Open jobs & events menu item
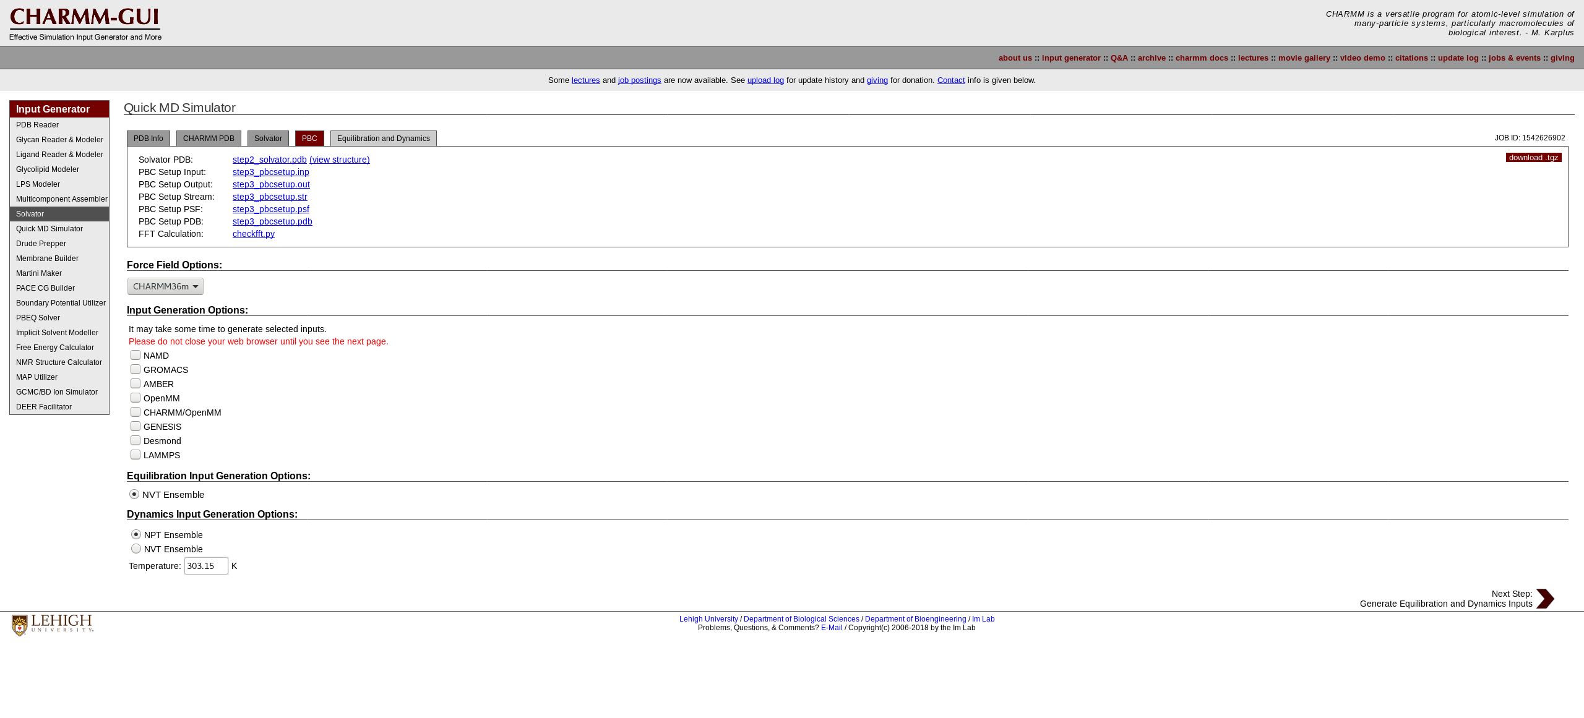 (1515, 58)
